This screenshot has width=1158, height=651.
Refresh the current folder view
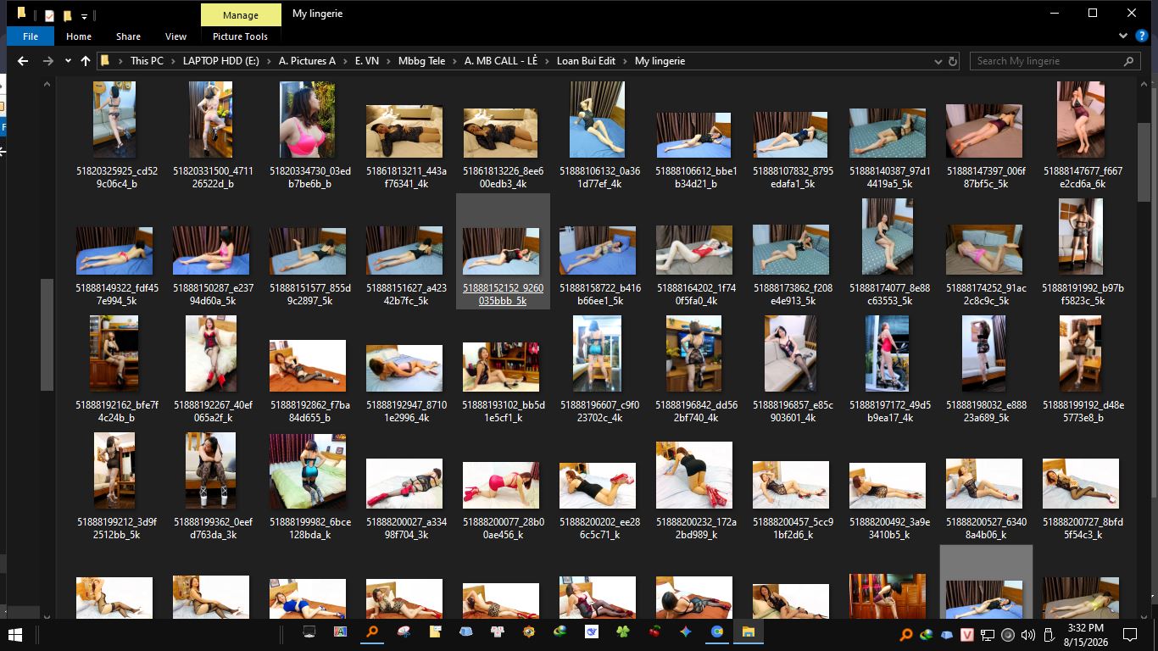click(x=953, y=61)
